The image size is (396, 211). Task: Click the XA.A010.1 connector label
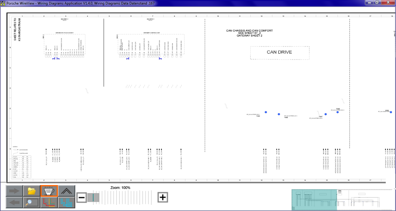(151, 19)
